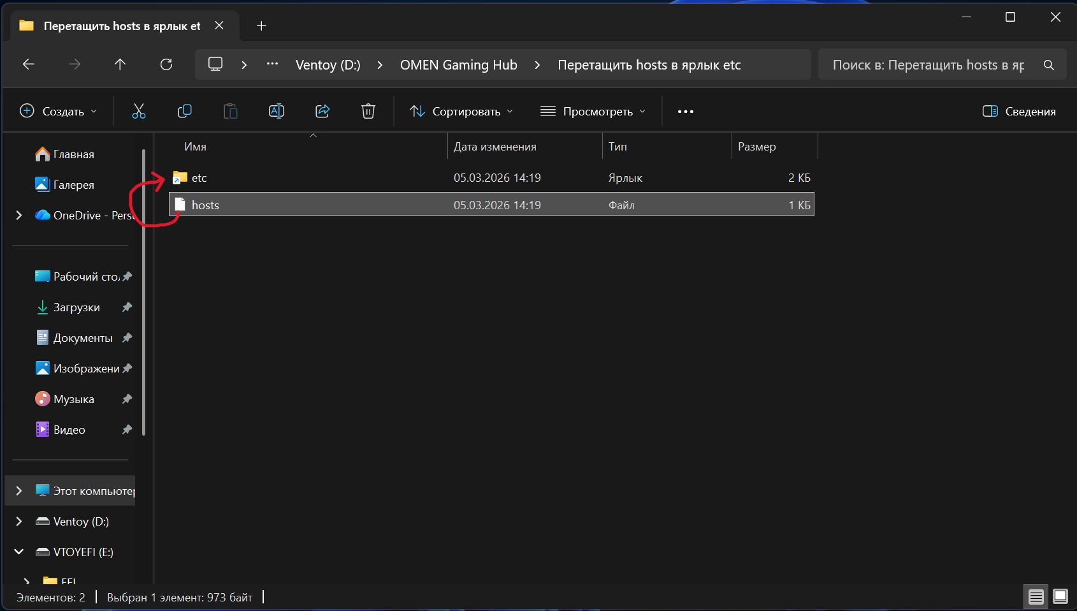The height and width of the screenshot is (611, 1077).
Task: Open the See more ellipsis menu
Action: point(686,112)
